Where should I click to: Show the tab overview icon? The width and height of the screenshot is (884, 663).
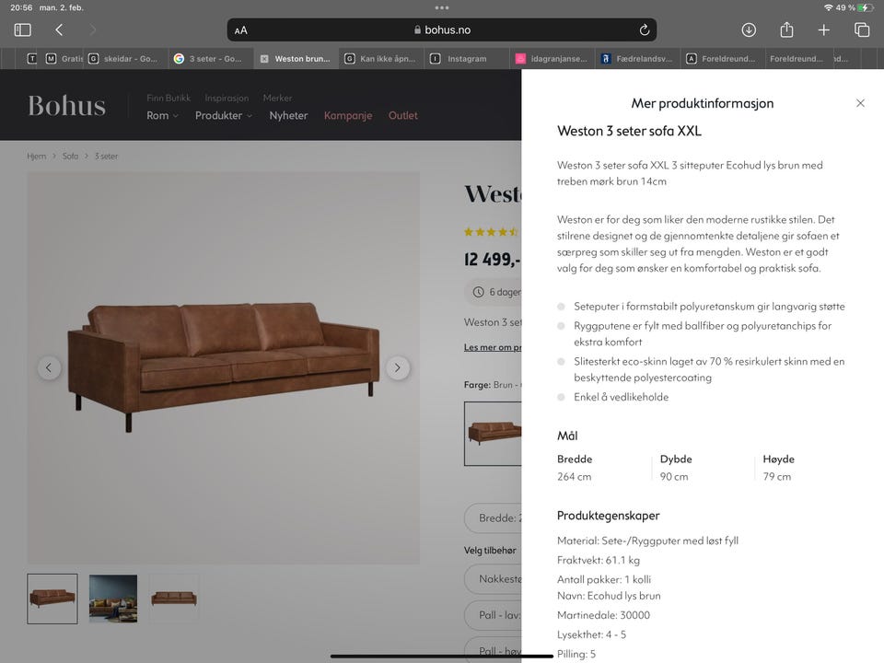862,29
